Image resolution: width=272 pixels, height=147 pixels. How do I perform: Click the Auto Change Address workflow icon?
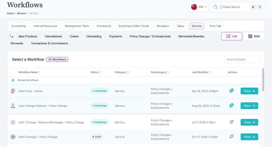pos(13,106)
